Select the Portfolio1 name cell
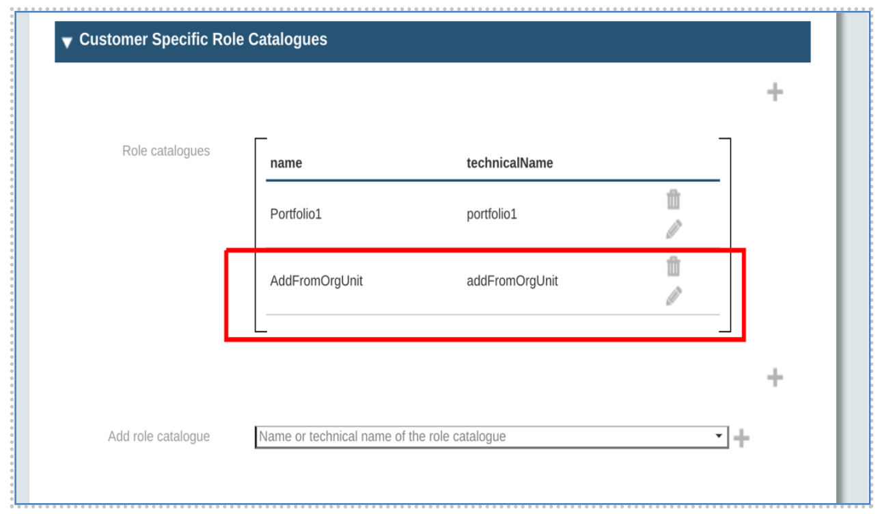The width and height of the screenshot is (884, 514). [x=296, y=215]
